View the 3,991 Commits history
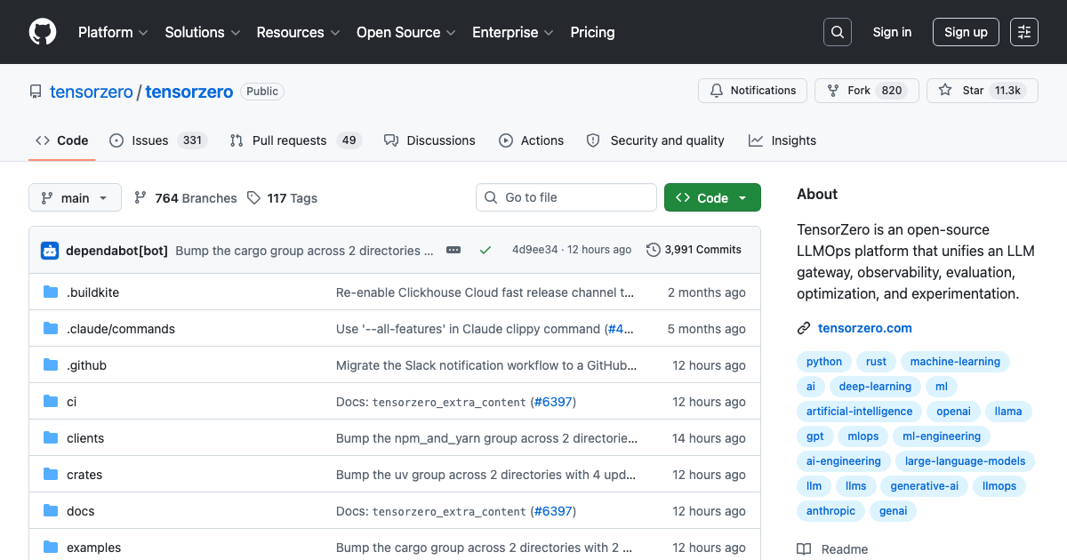This screenshot has height=560, width=1067. tap(694, 250)
